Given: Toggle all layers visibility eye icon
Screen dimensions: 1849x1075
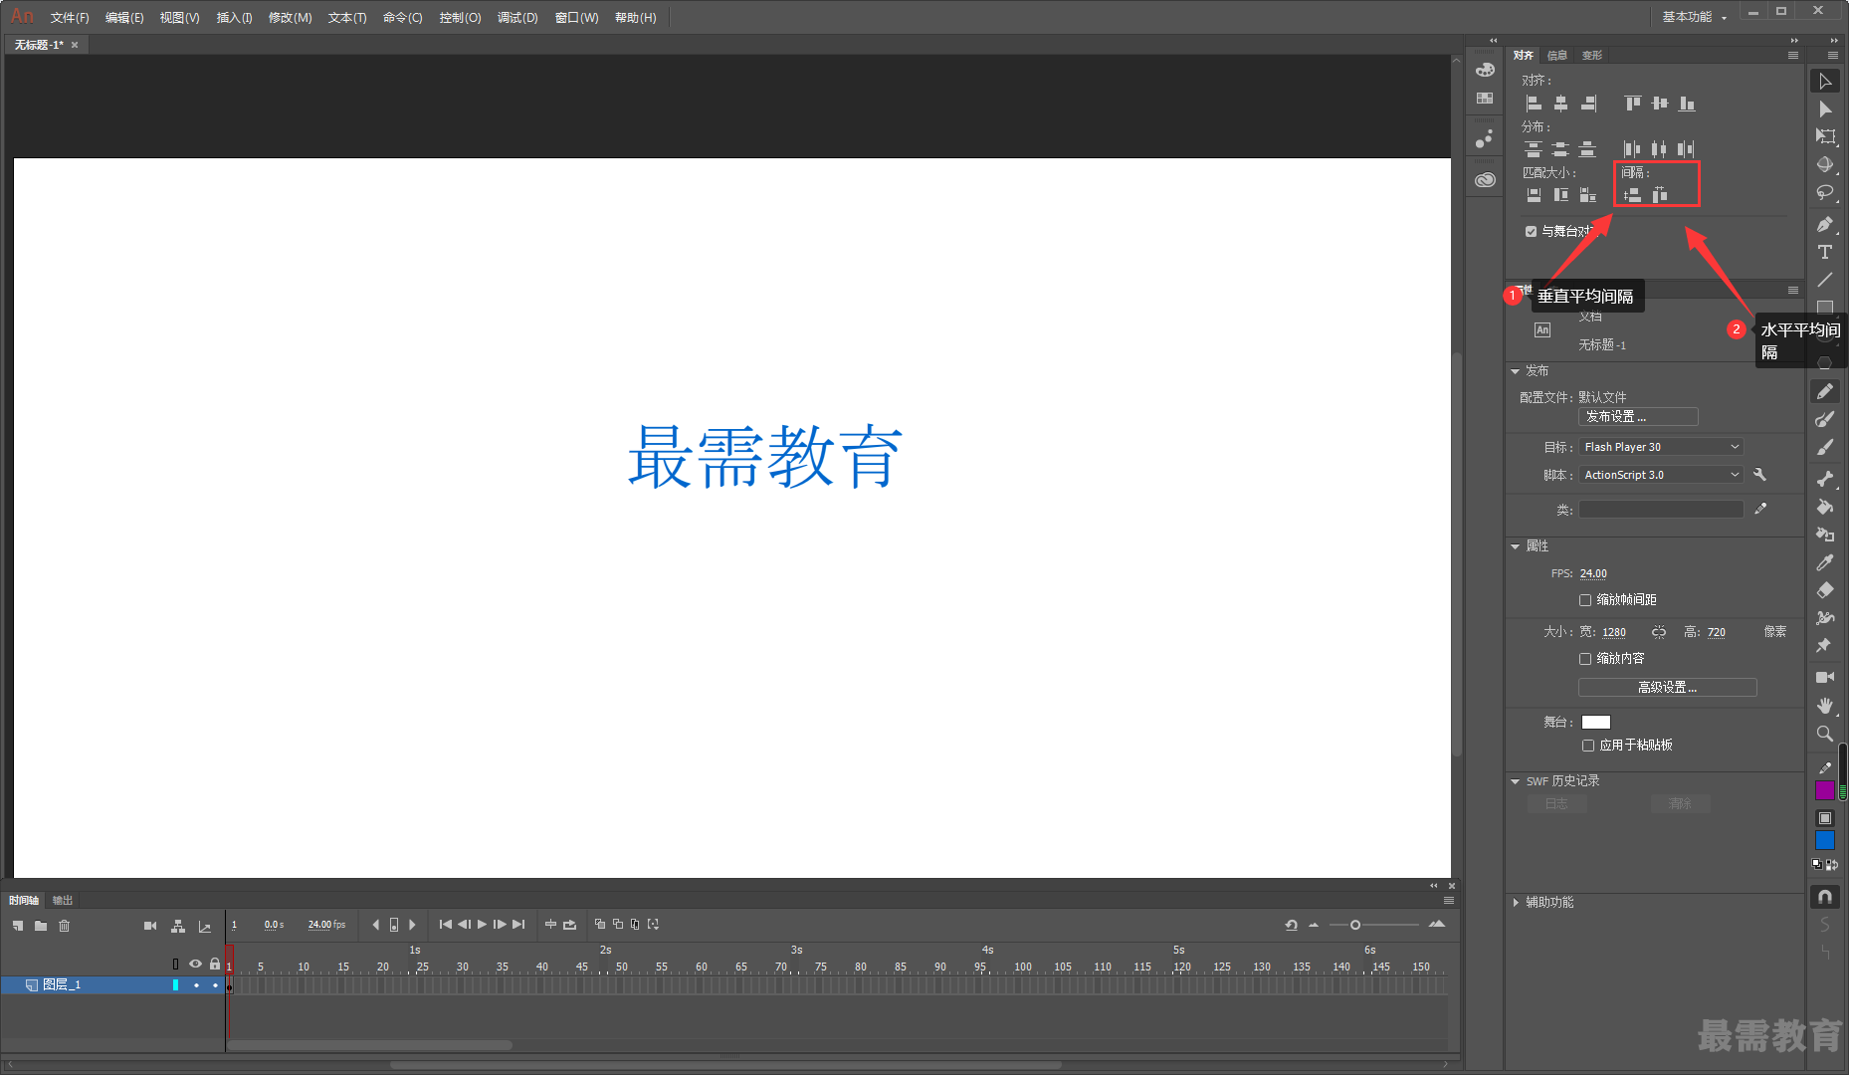Looking at the screenshot, I should (x=196, y=964).
